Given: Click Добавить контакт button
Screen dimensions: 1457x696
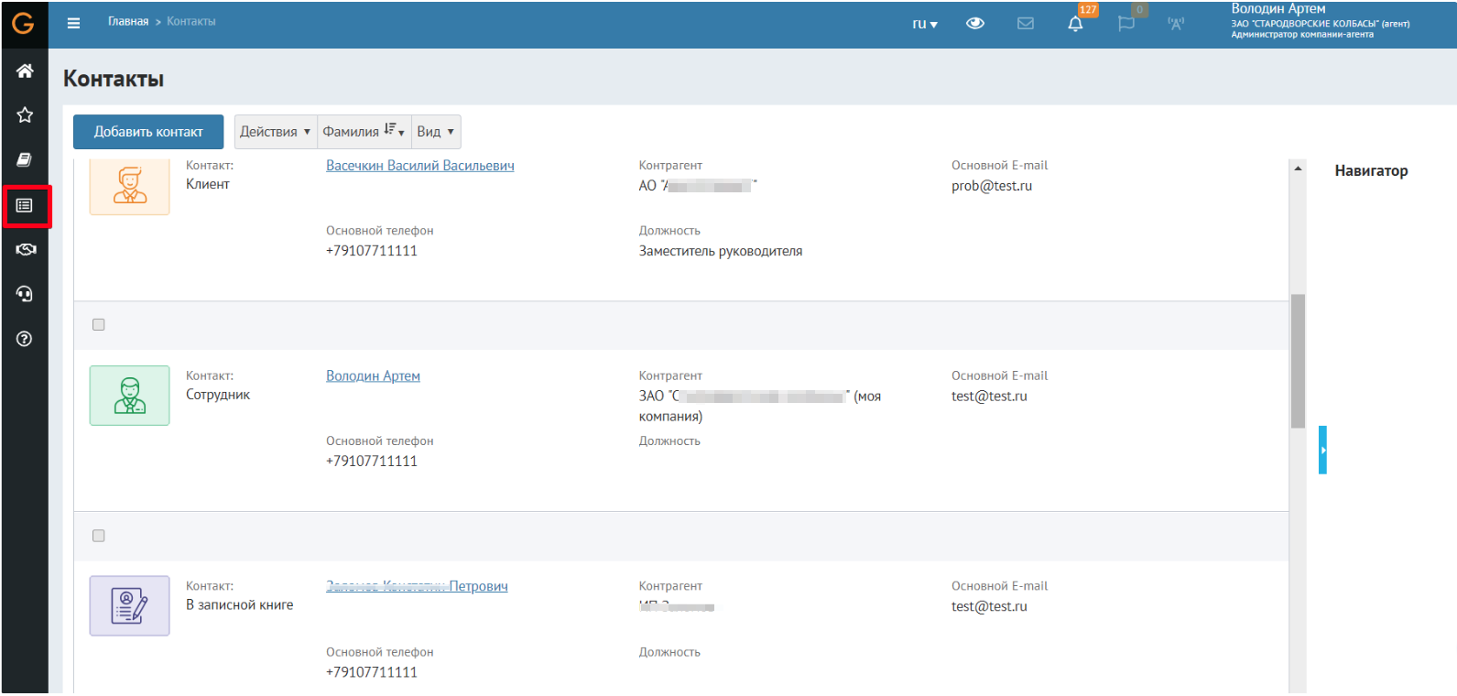Looking at the screenshot, I should click(x=148, y=132).
